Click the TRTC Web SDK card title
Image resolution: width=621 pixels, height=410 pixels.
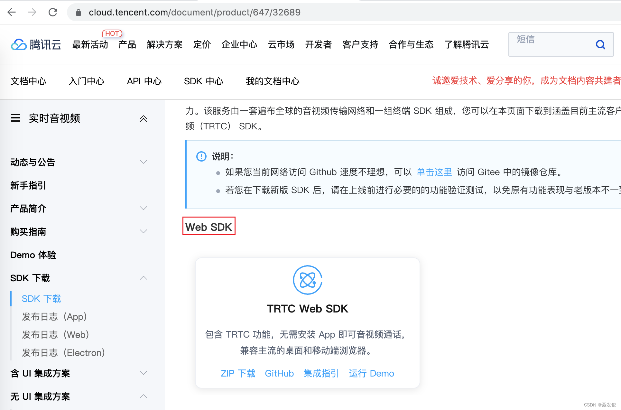coord(307,309)
